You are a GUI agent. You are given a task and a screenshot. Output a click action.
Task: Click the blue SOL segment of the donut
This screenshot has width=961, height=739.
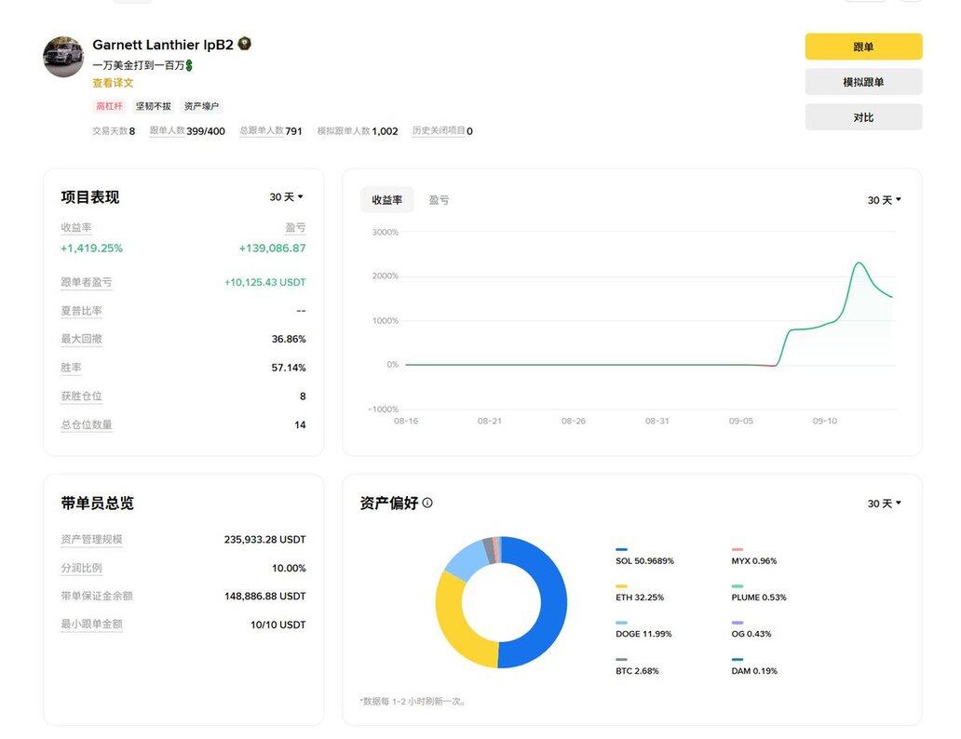(x=553, y=603)
